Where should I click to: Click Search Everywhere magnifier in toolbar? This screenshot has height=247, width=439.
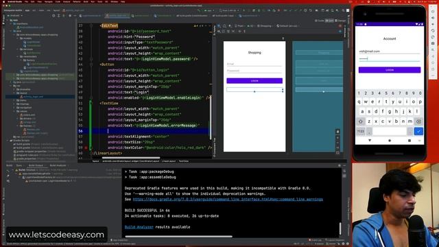tap(343, 10)
